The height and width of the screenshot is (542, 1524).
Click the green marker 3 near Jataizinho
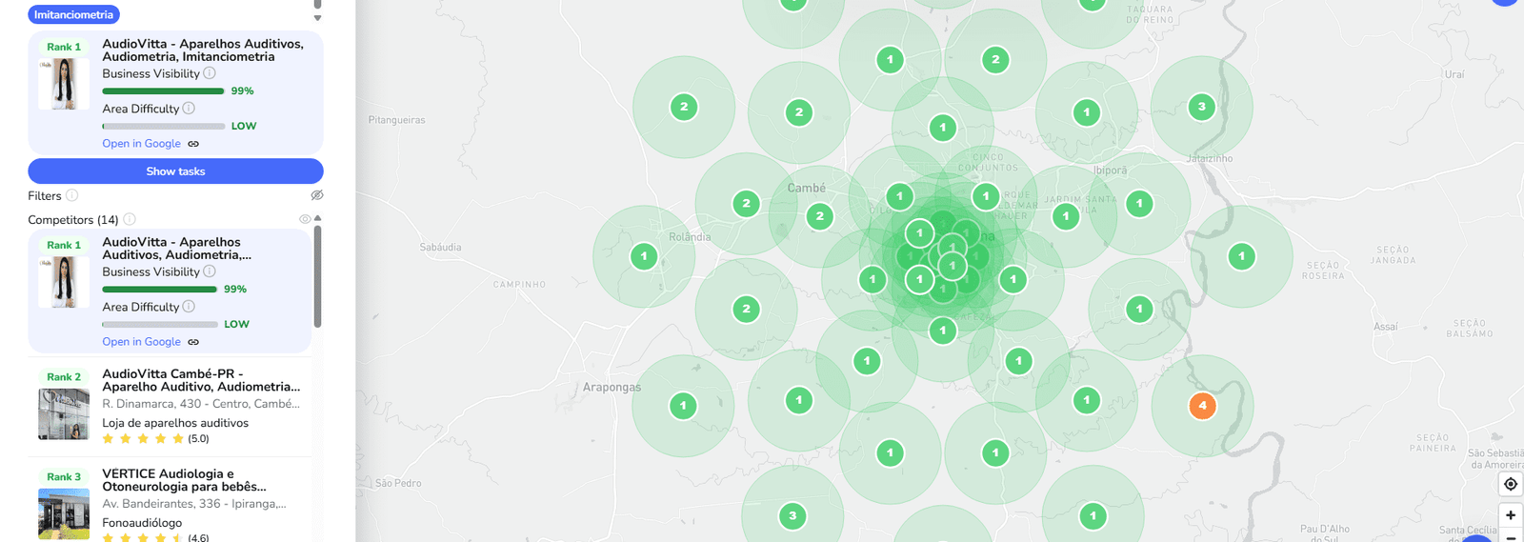(x=1201, y=107)
